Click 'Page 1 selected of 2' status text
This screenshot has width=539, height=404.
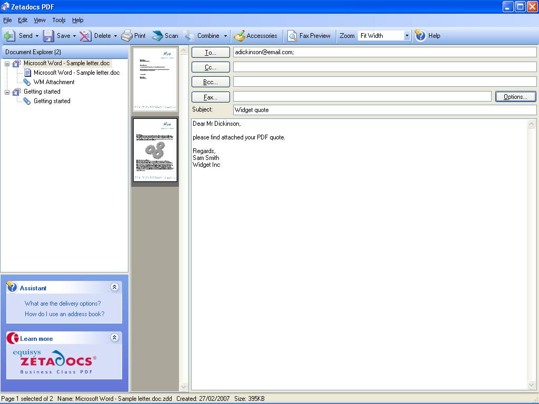27,399
